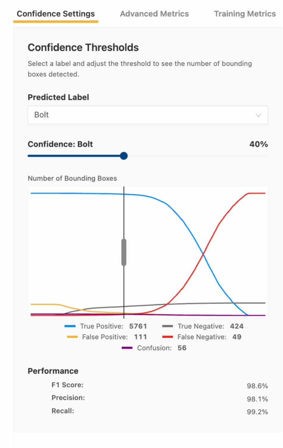Click the purple Confusion legend swatch

pos(127,348)
